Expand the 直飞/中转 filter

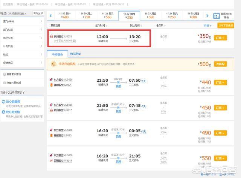22,21
